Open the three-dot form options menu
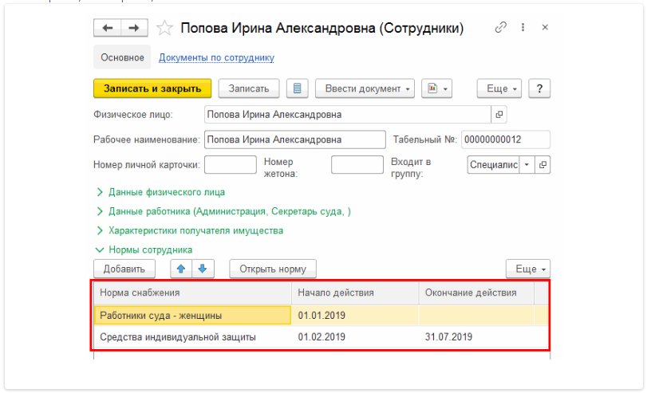Image resolution: width=647 pixels, height=393 pixels. coord(523,27)
